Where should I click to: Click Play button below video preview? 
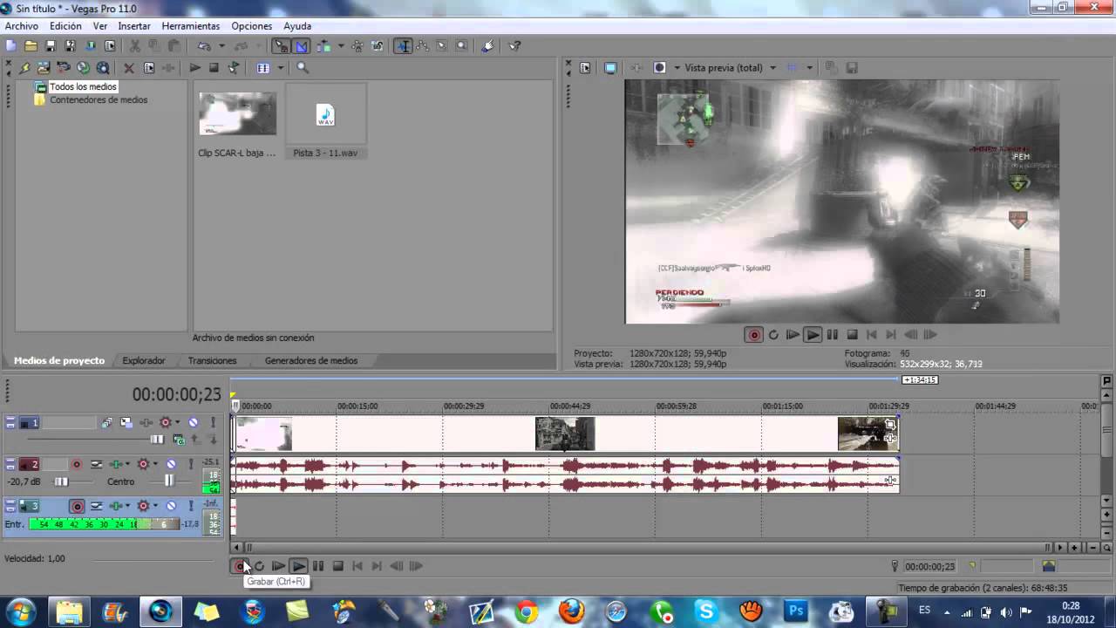(x=813, y=334)
